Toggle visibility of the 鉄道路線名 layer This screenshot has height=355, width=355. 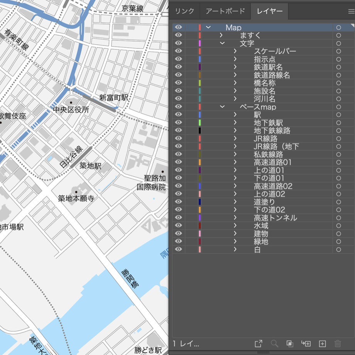click(x=178, y=75)
